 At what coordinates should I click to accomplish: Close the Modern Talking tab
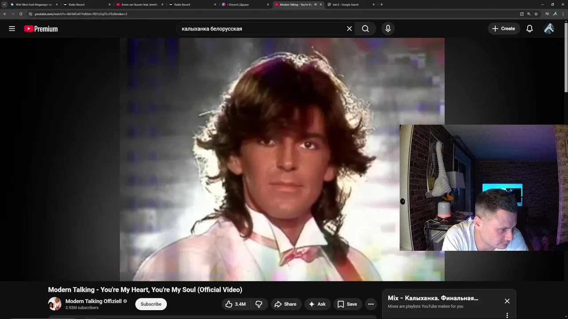(x=321, y=4)
